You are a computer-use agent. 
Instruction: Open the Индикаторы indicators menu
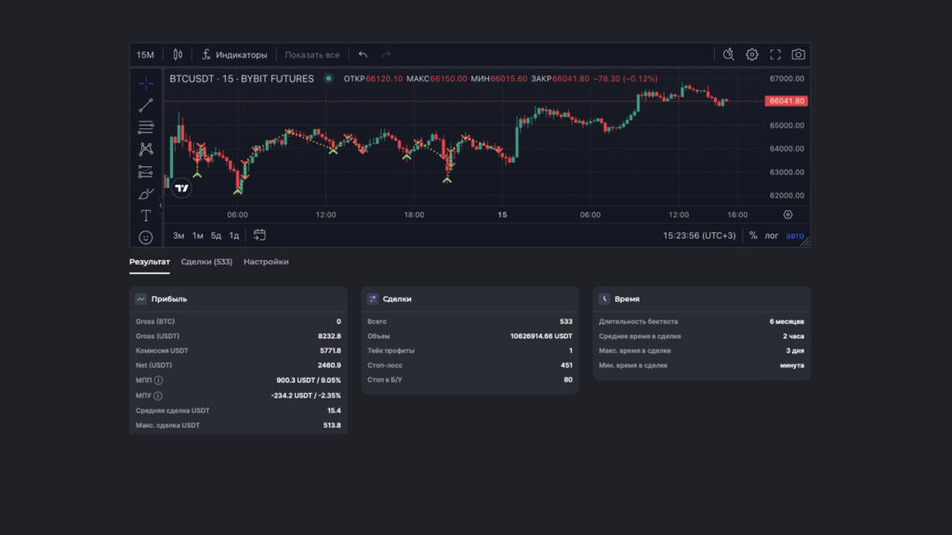point(234,55)
